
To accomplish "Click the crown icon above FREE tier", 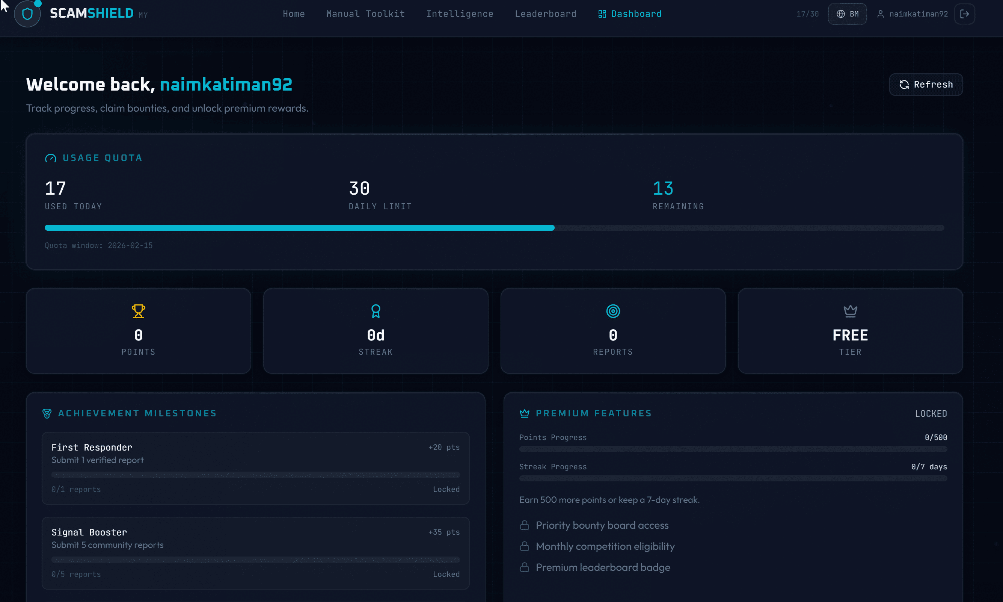I will click(850, 311).
